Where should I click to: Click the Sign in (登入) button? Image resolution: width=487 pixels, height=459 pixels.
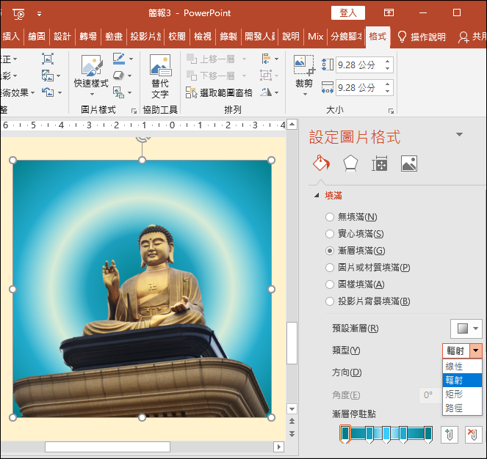tap(348, 13)
